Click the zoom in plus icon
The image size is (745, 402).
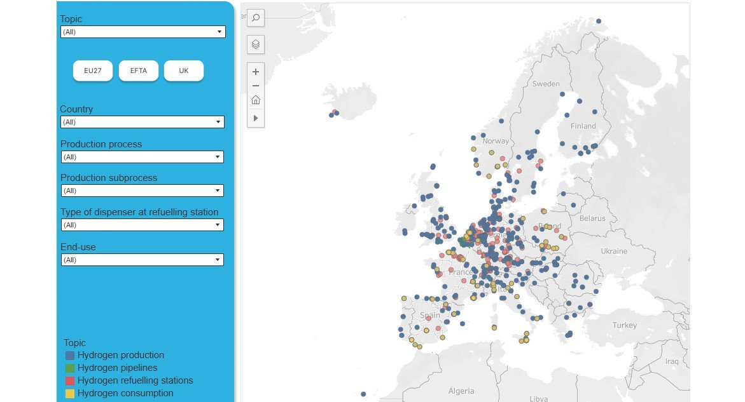(255, 71)
